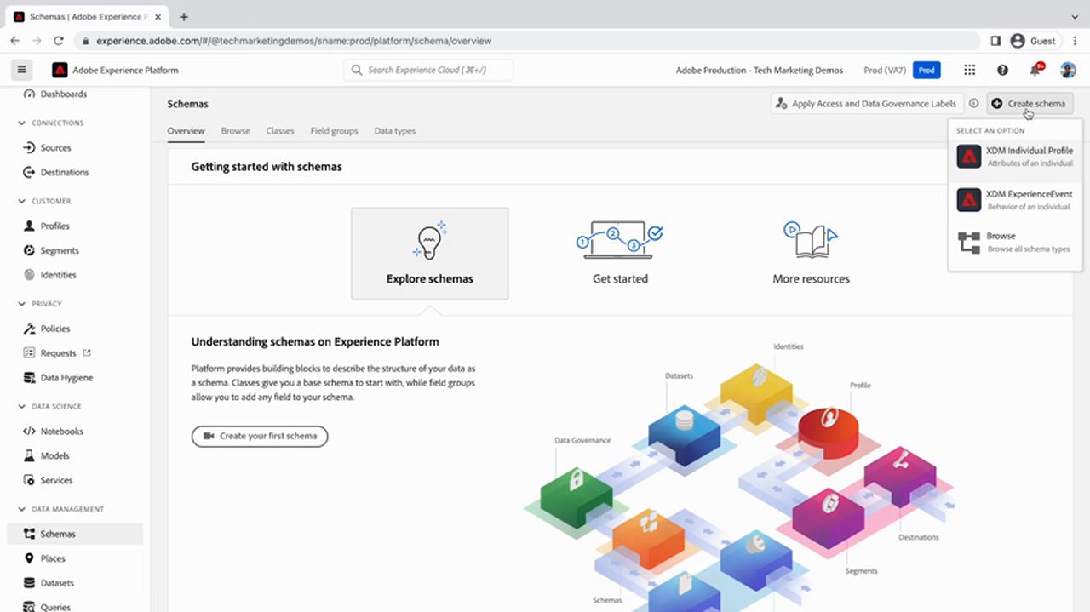Image resolution: width=1090 pixels, height=612 pixels.
Task: Select XDM ExperienceEvent option
Action: [1015, 200]
